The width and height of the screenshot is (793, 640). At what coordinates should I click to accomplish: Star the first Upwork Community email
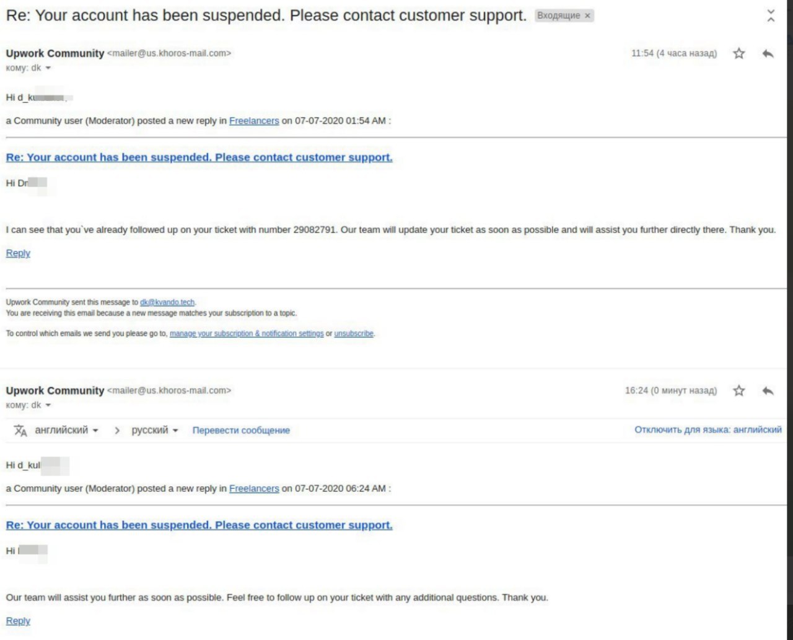coord(738,53)
